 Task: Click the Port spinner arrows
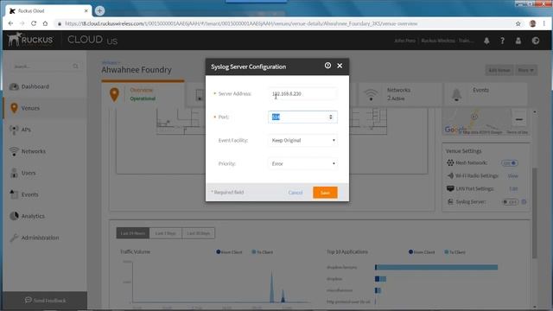coord(331,117)
